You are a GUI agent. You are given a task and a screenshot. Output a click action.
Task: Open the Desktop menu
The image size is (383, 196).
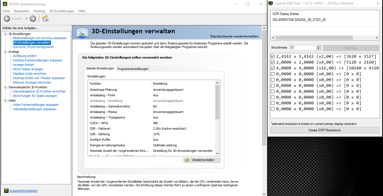39,11
